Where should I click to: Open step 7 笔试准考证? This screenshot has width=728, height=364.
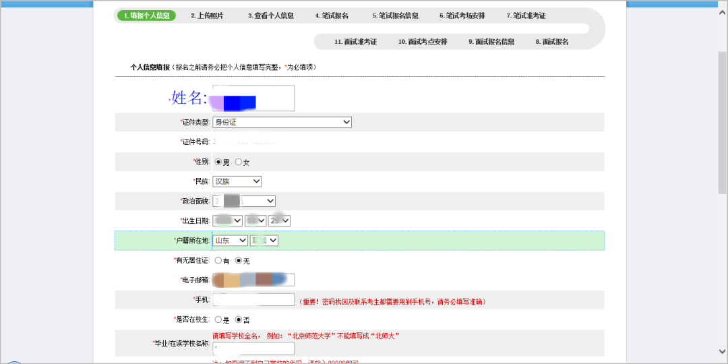(x=526, y=16)
